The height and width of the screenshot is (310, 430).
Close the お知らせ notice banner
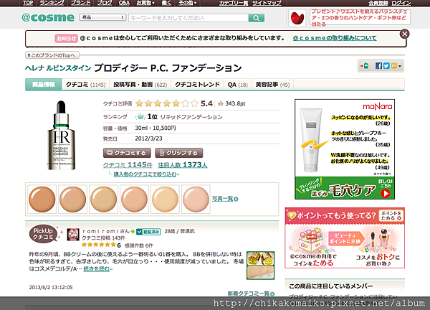pos(404,34)
